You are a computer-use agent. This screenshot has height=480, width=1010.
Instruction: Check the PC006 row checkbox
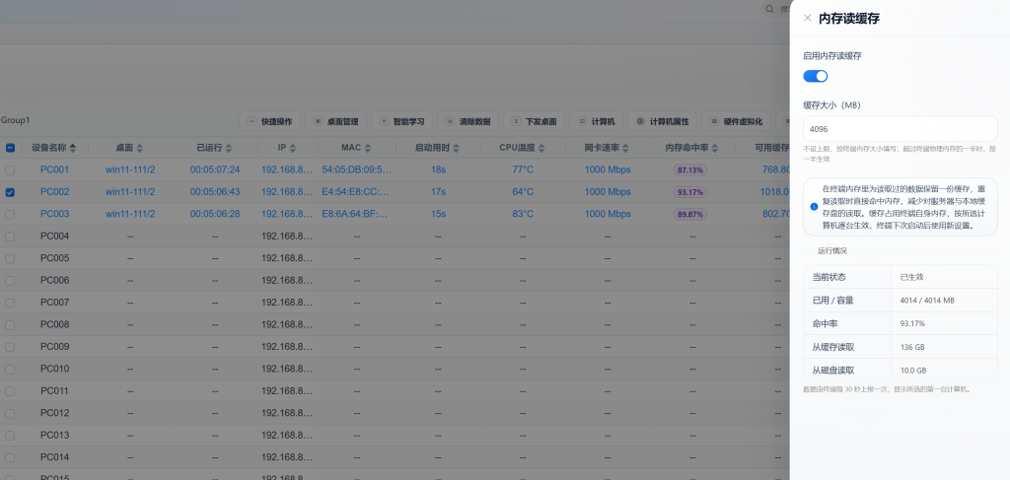10,280
